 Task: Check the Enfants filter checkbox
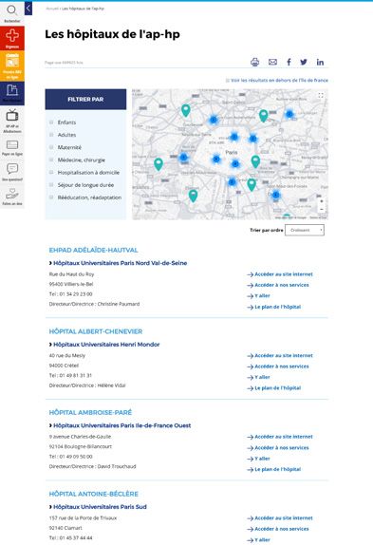51,122
